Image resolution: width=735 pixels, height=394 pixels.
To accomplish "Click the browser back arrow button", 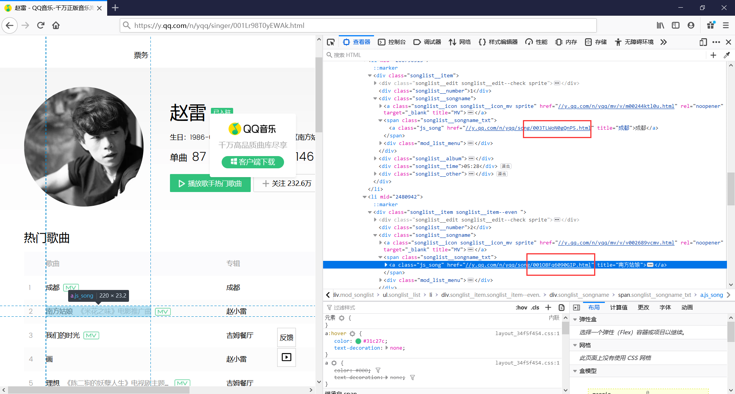I will pos(10,26).
